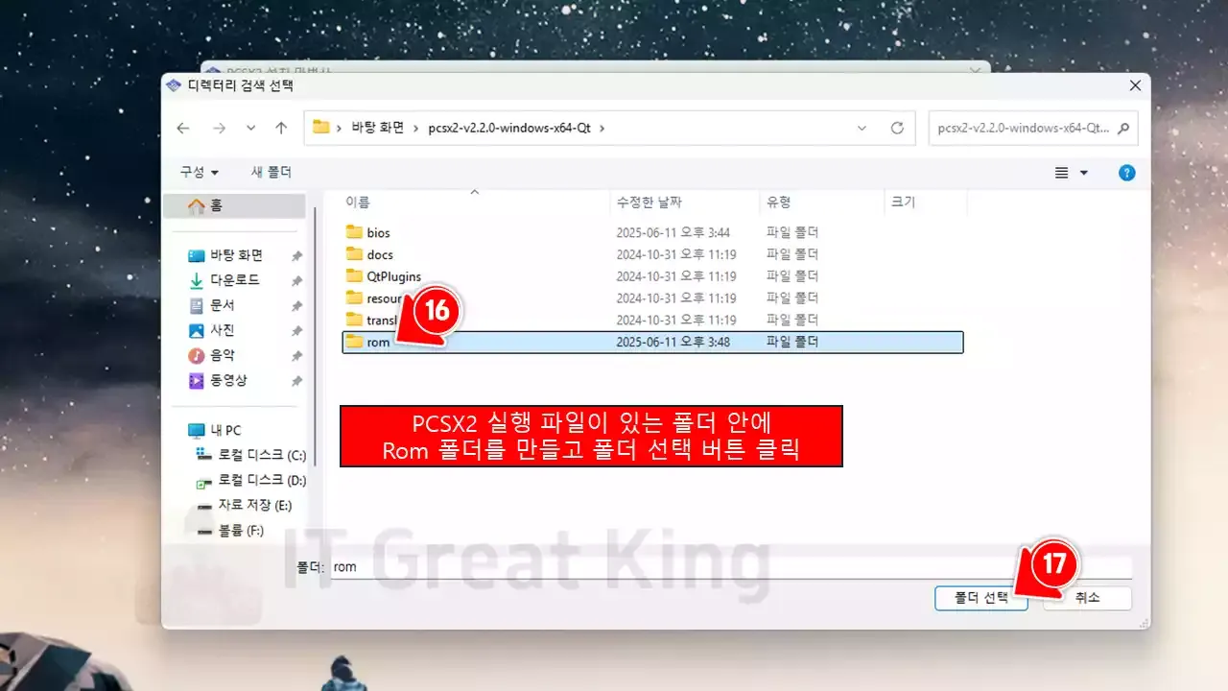Select 내 PC in the navigation pane
This screenshot has height=691, width=1228.
click(x=225, y=430)
